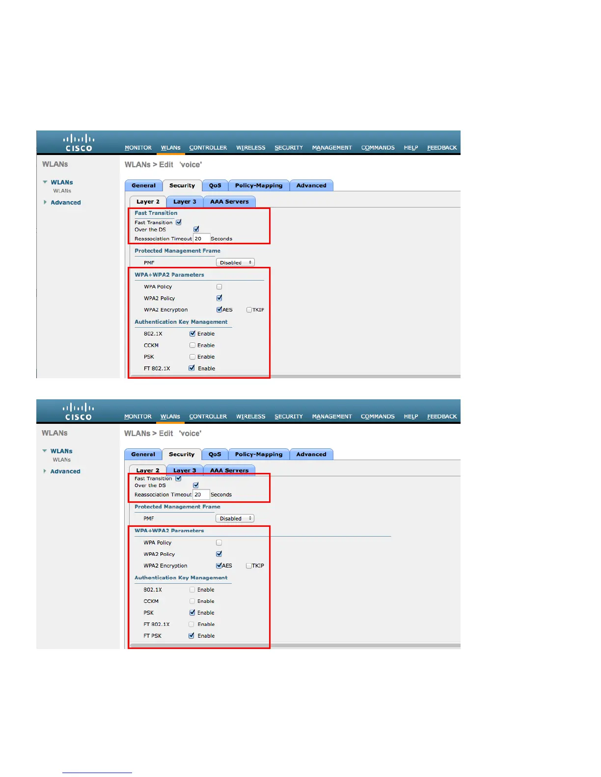Viewport: 601px width, 777px height.
Task: Toggle Over the DS checkbox in upper screenshot
Action: (196, 229)
